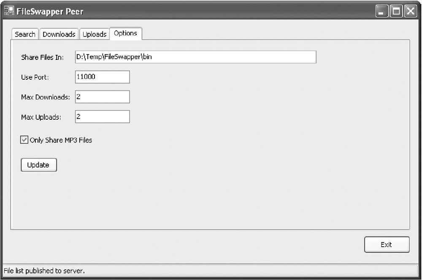Close the FileSwapper Peer window
Image resolution: width=422 pixels, height=280 pixels.
coord(410,11)
